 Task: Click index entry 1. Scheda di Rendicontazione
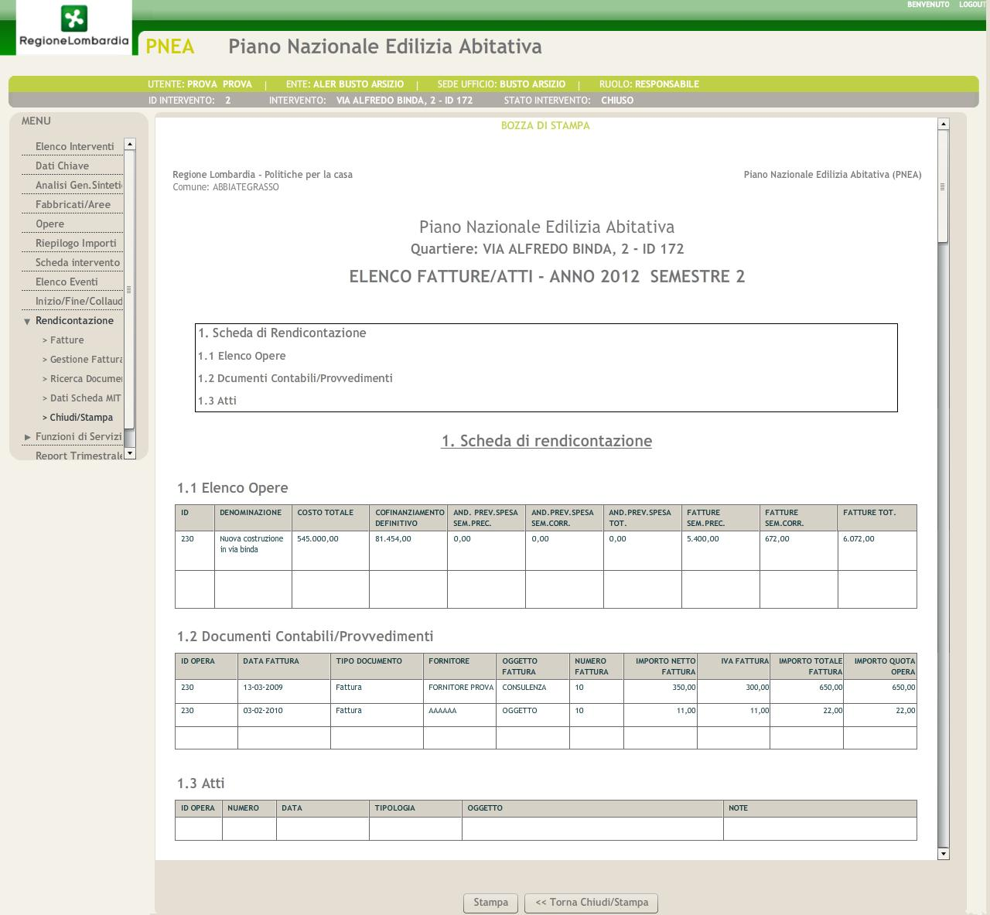point(282,333)
